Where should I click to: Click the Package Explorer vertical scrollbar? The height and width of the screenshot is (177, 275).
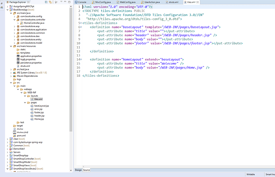pos(71,60)
